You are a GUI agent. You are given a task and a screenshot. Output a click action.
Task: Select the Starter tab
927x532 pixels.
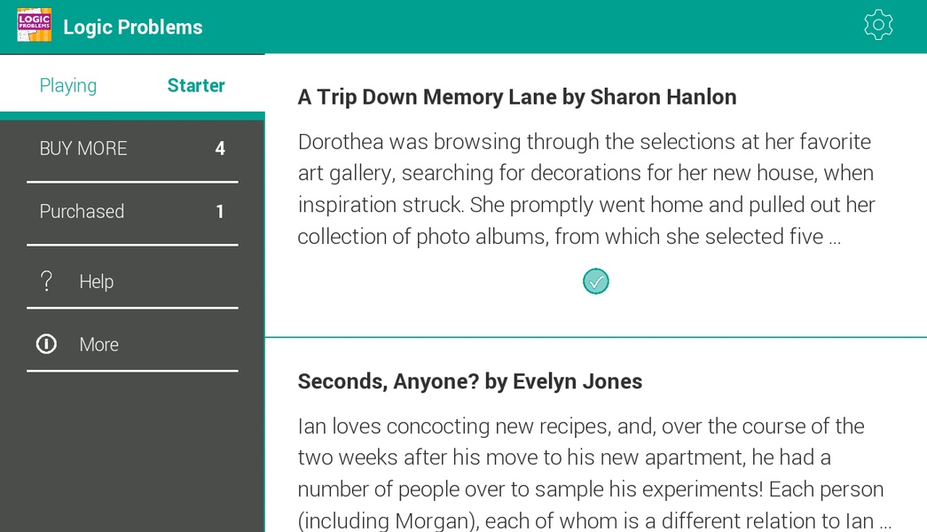point(196,85)
